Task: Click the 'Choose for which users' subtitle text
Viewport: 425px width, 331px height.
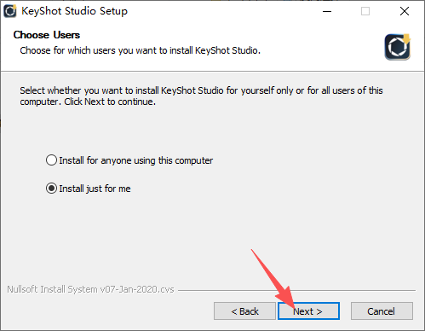Action: point(140,50)
